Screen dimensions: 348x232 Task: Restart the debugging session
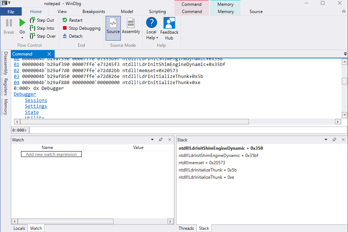coord(72,20)
